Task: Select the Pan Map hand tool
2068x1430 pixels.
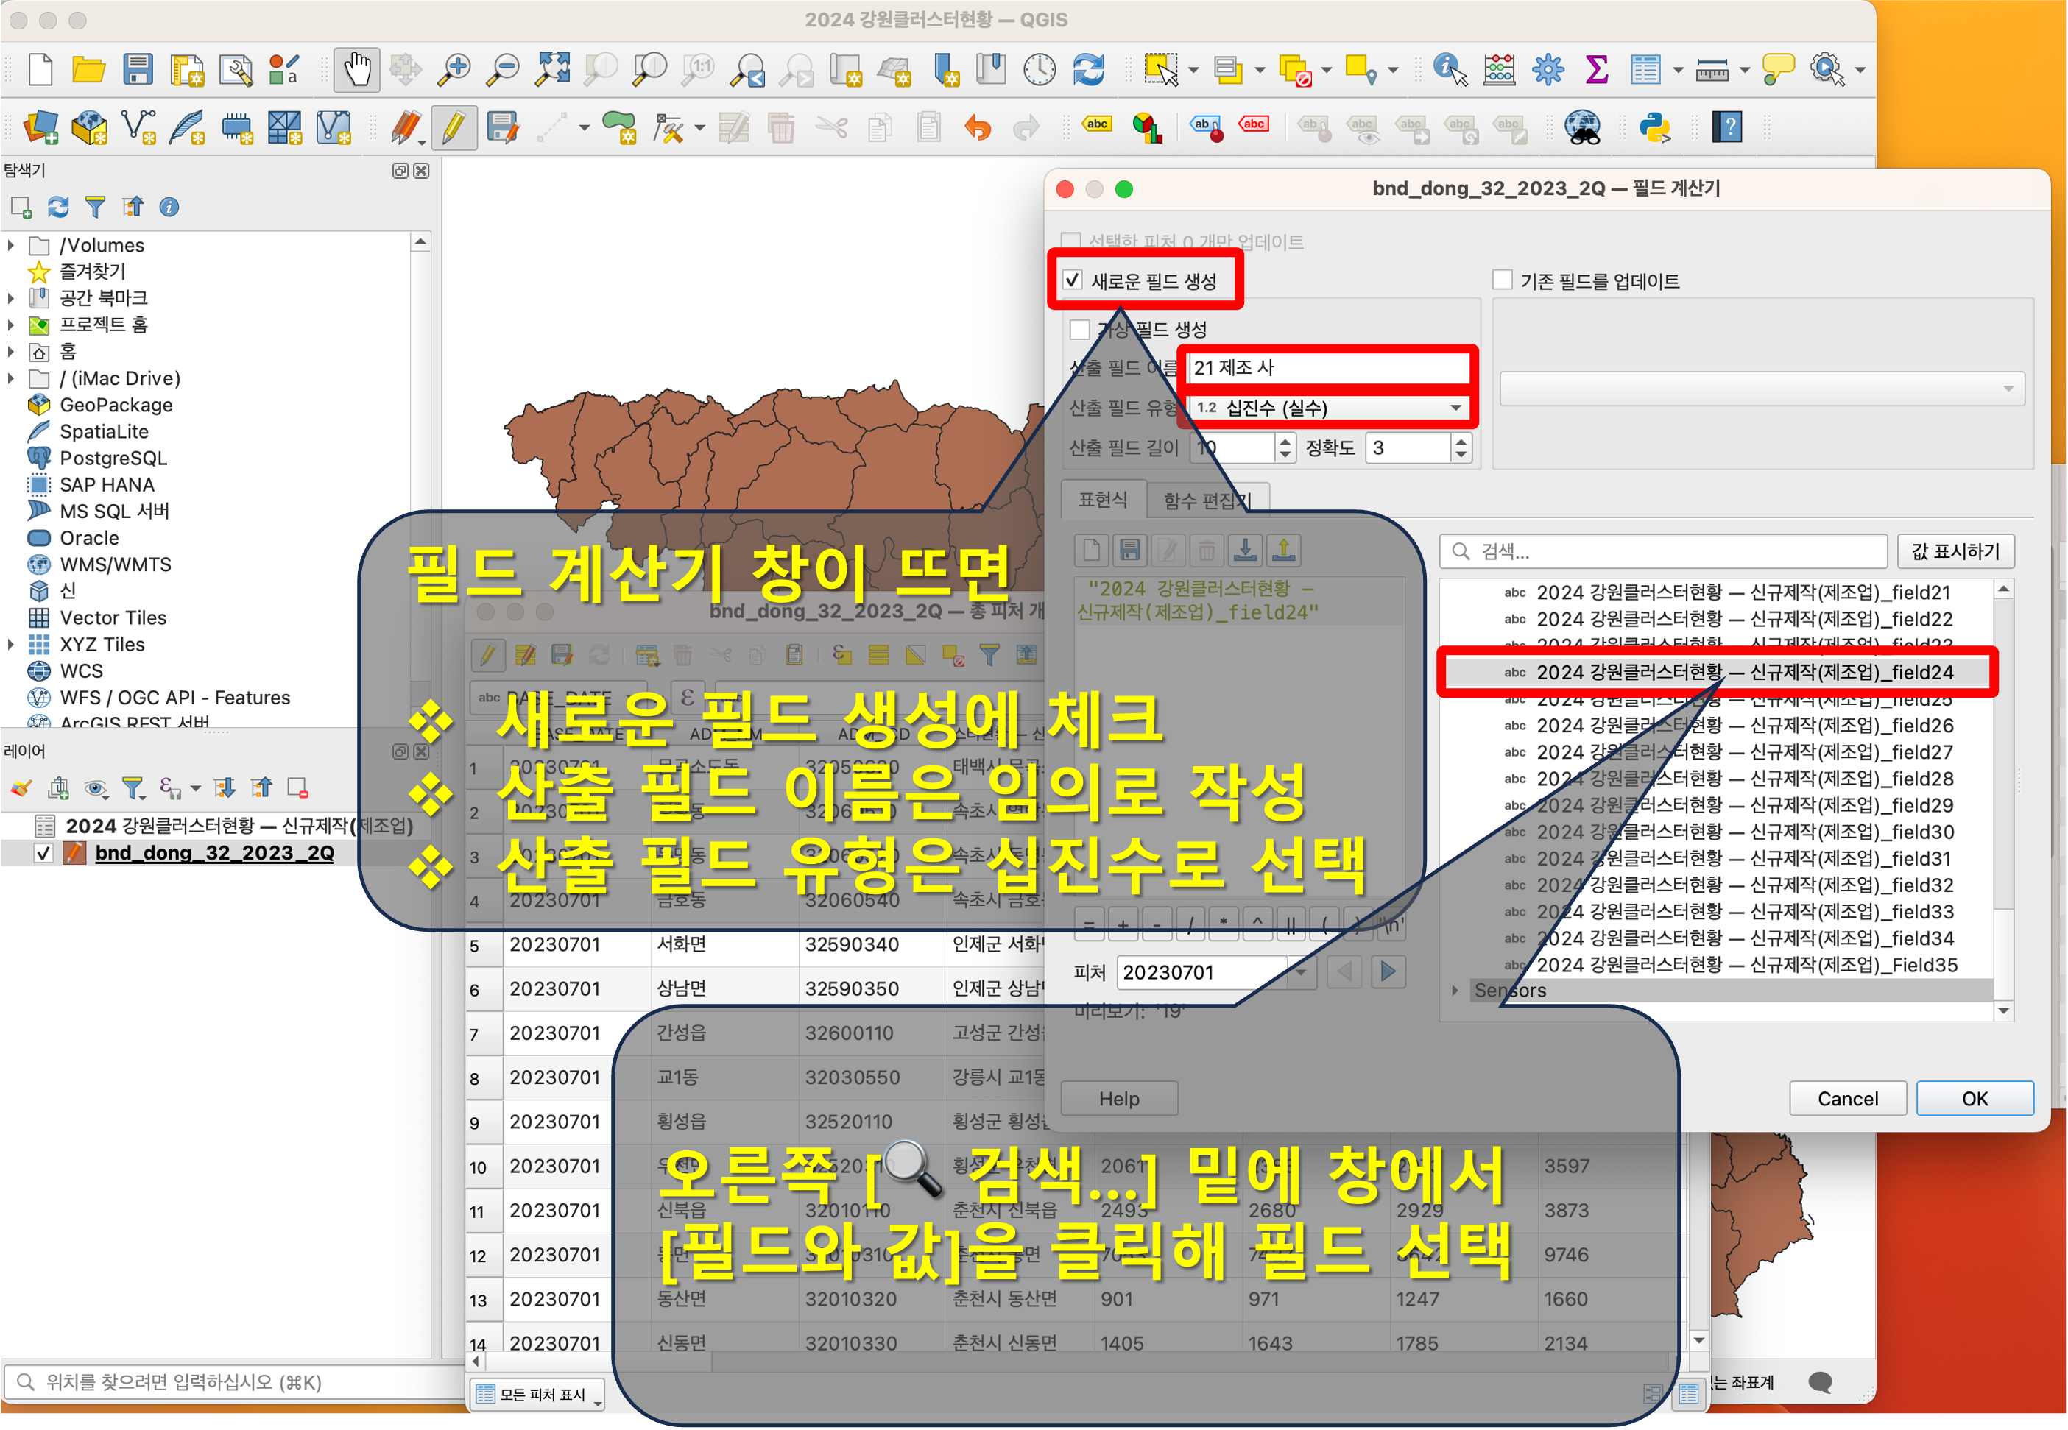Action: 356,70
